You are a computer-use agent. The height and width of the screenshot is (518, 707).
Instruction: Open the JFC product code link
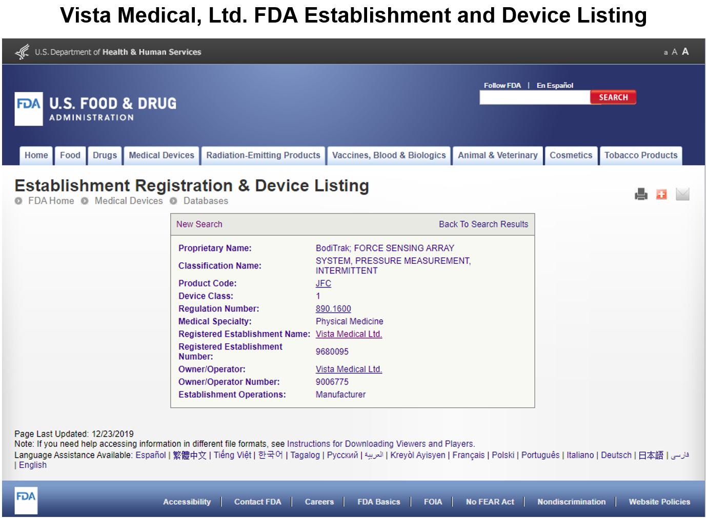[323, 283]
